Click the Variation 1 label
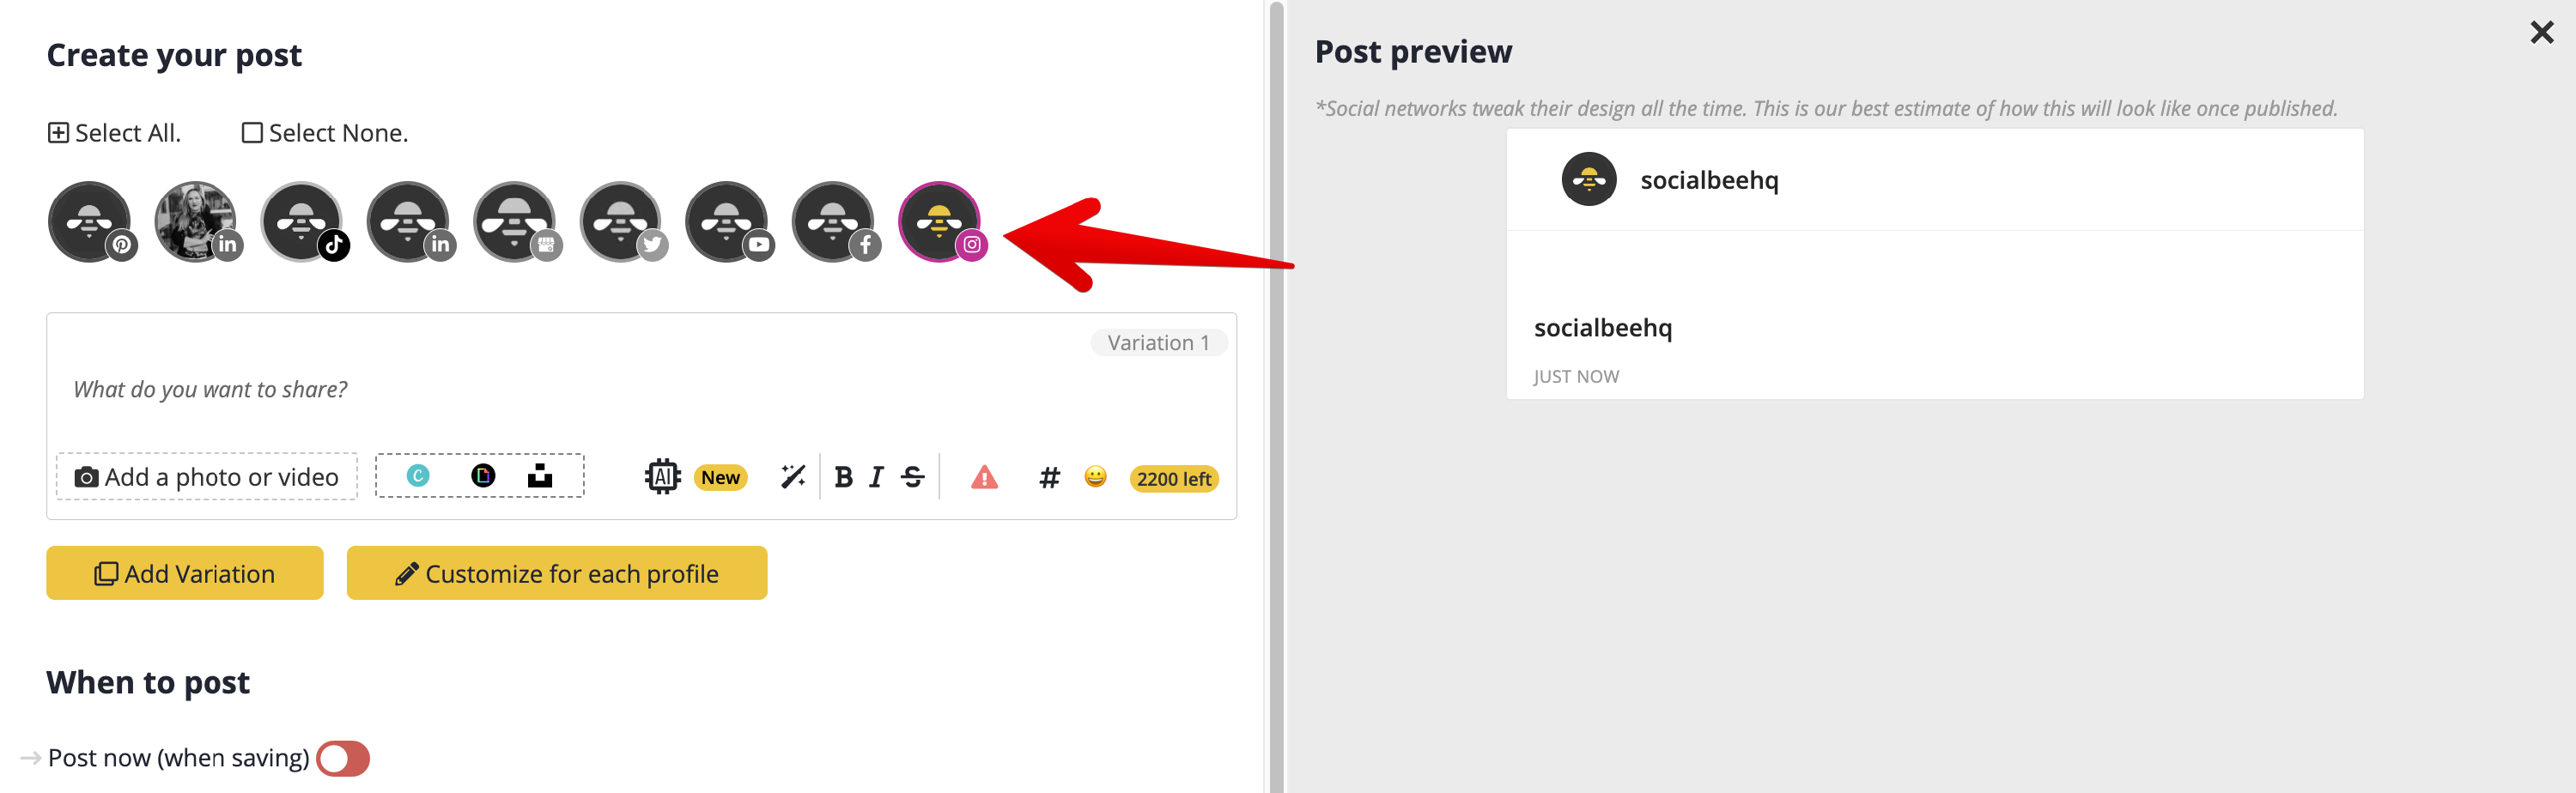Viewport: 2576px width, 793px height. (1158, 343)
